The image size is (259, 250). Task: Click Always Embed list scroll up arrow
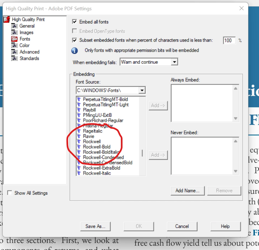236,88
